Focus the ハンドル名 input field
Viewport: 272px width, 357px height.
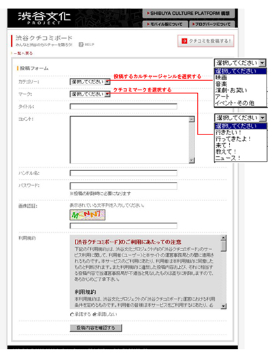[124, 173]
